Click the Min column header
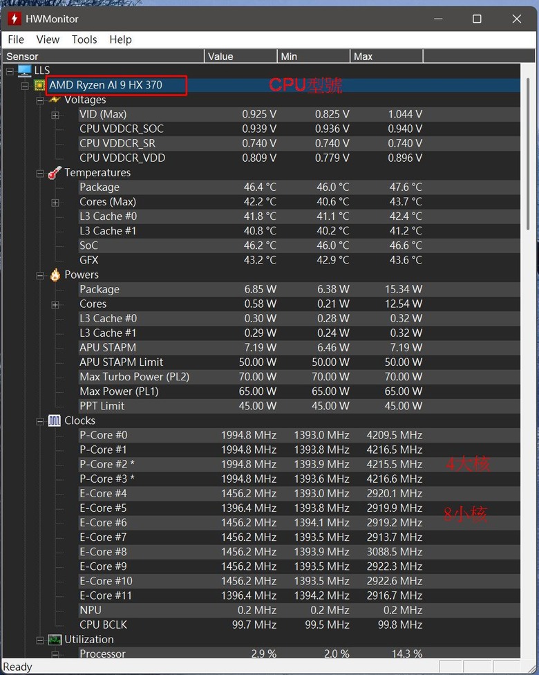The height and width of the screenshot is (675, 539). (x=314, y=57)
